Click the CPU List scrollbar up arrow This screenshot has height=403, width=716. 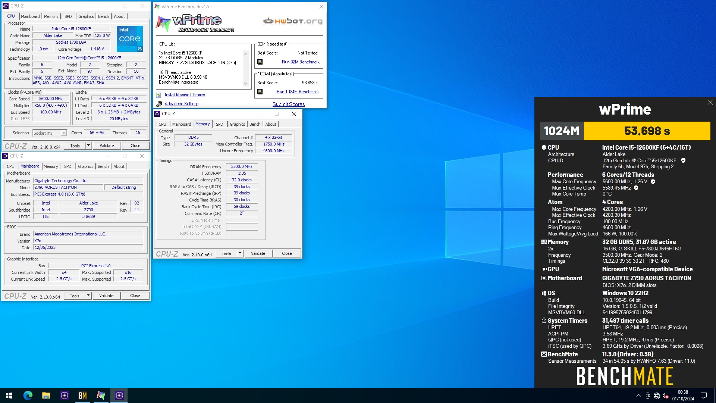pos(245,54)
